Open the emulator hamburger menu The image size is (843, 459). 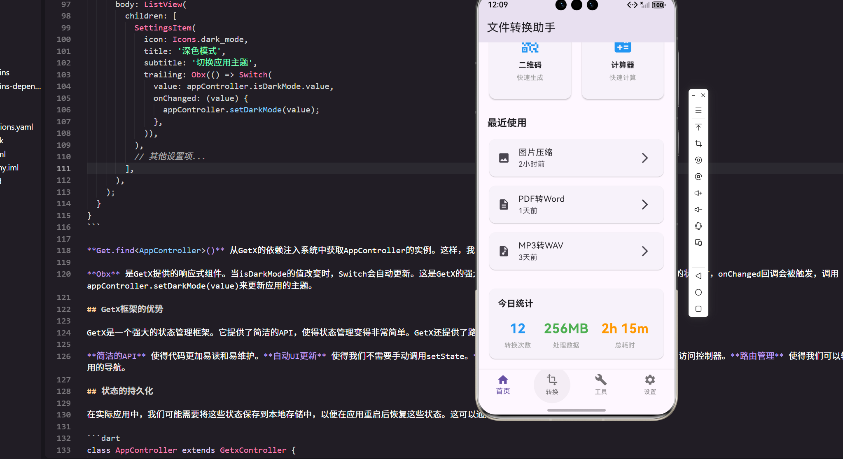click(x=698, y=110)
